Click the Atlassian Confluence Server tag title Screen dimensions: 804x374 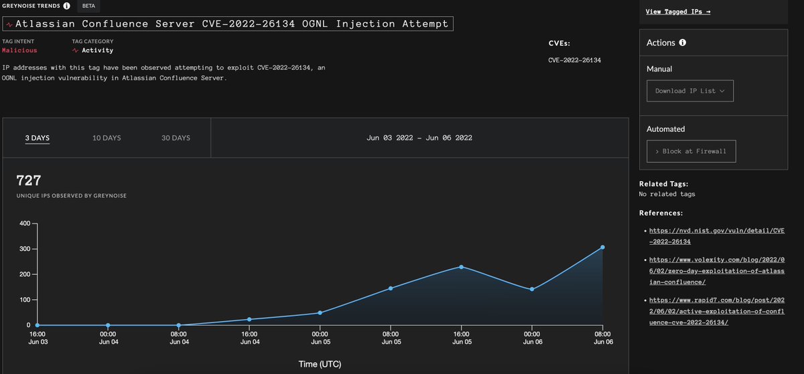(227, 23)
